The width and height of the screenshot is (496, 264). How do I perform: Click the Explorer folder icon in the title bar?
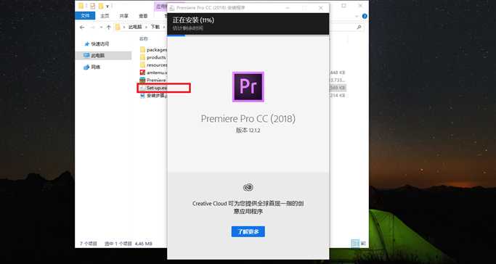81,6
